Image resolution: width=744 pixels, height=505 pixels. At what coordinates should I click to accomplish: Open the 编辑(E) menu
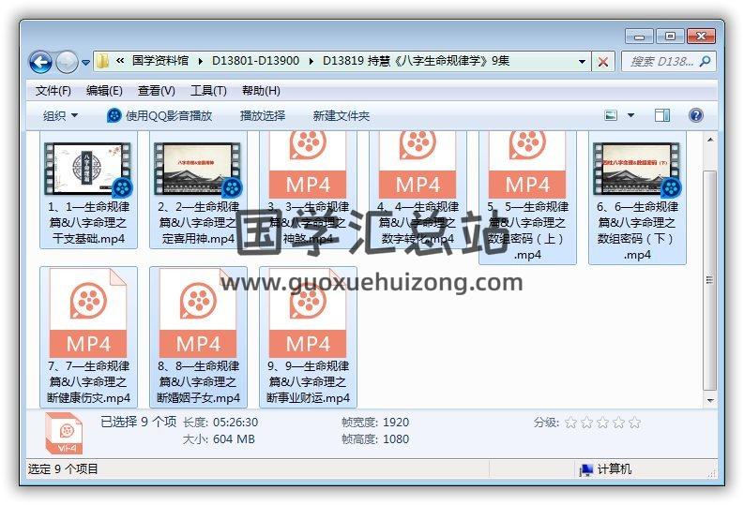point(104,91)
